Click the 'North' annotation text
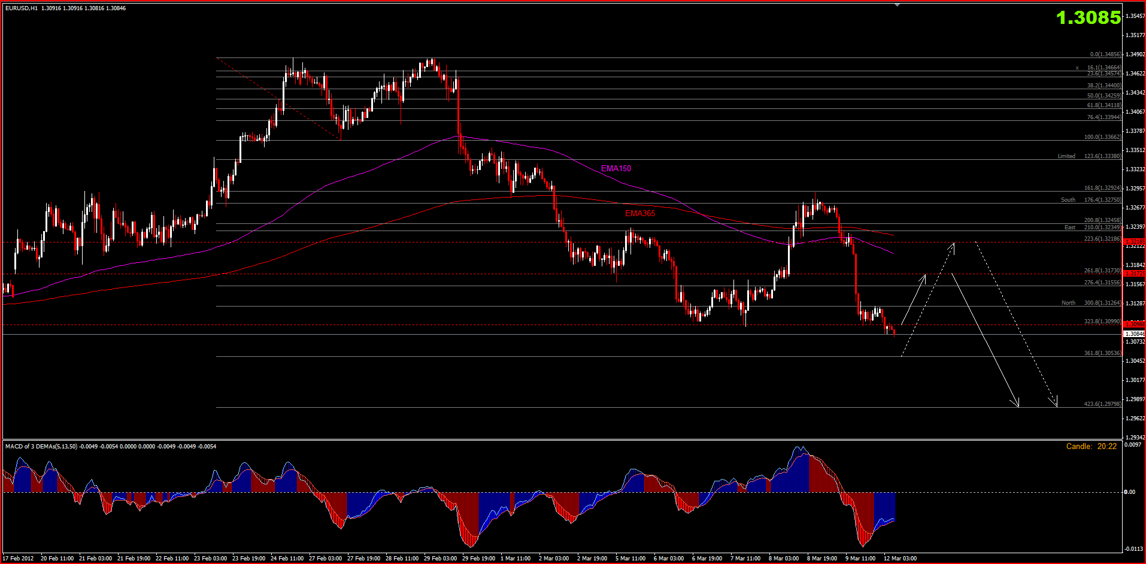Screen dimensions: 1146x564 (1068, 303)
